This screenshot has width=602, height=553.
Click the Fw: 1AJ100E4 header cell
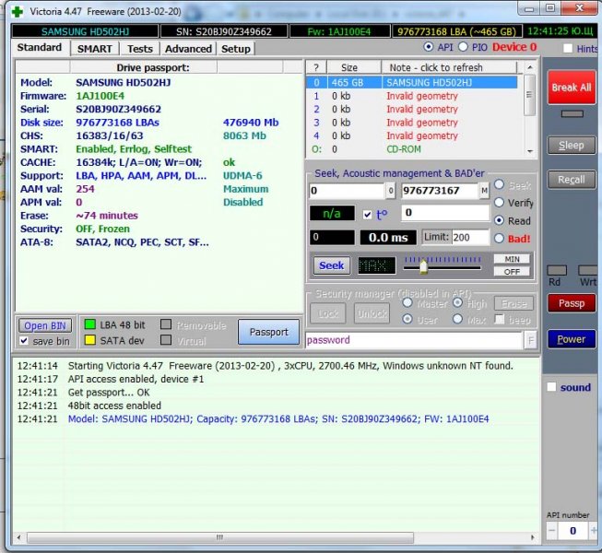pyautogui.click(x=339, y=31)
